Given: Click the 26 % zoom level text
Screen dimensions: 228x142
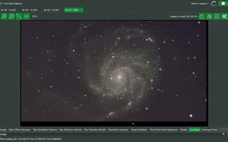Looking at the screenshot, I should [x=34, y=16].
